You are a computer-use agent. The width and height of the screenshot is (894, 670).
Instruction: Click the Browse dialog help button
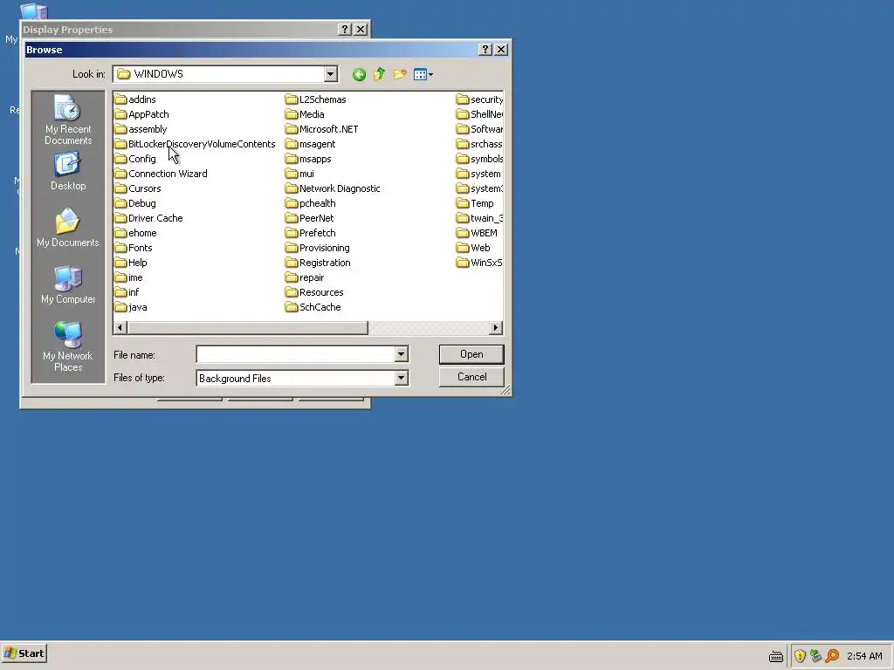tap(485, 50)
